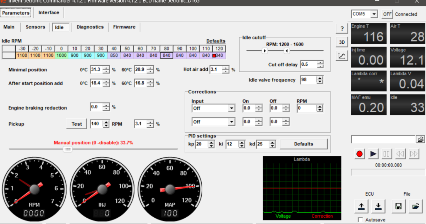The width and height of the screenshot is (426, 224).
Task: Click the upload to ECU icon
Action: [x=361, y=206]
